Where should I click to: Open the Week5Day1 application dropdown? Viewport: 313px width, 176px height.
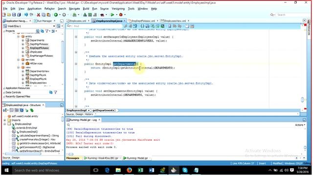54,26
